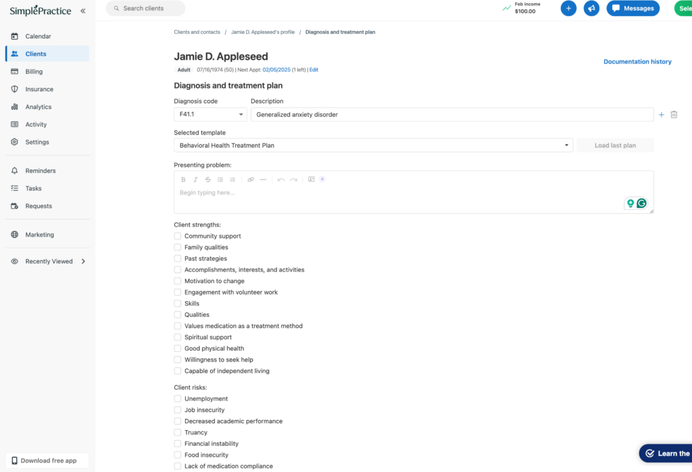
Task: Click the blue plus create icon
Action: pos(568,8)
